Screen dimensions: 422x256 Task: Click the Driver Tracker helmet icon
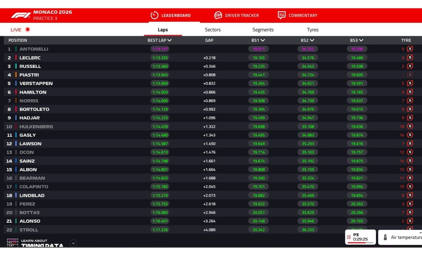[218, 15]
